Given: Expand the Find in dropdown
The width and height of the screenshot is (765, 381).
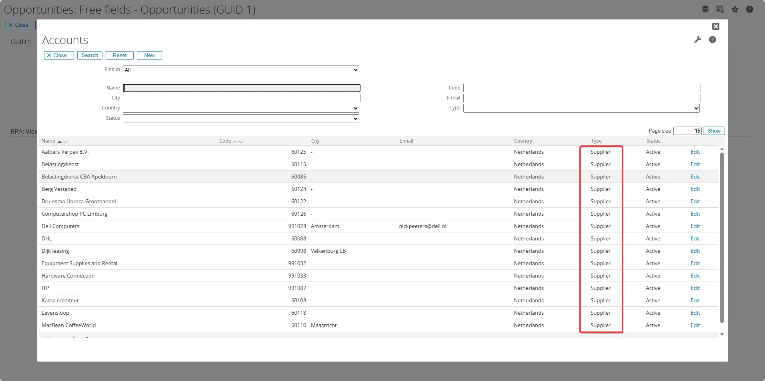Looking at the screenshot, I should pyautogui.click(x=241, y=70).
